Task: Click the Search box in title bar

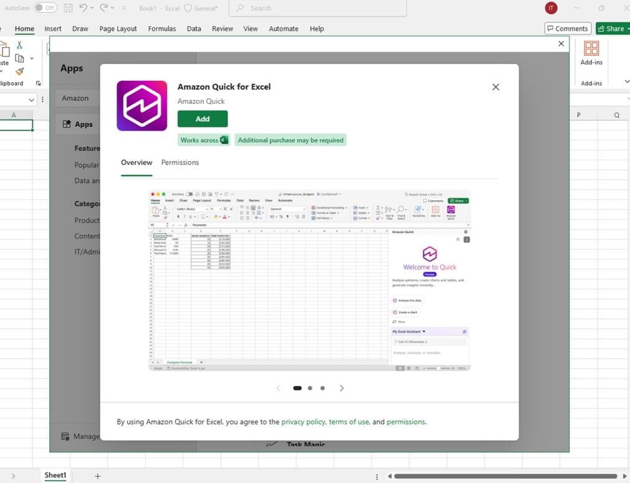Action: (x=318, y=8)
